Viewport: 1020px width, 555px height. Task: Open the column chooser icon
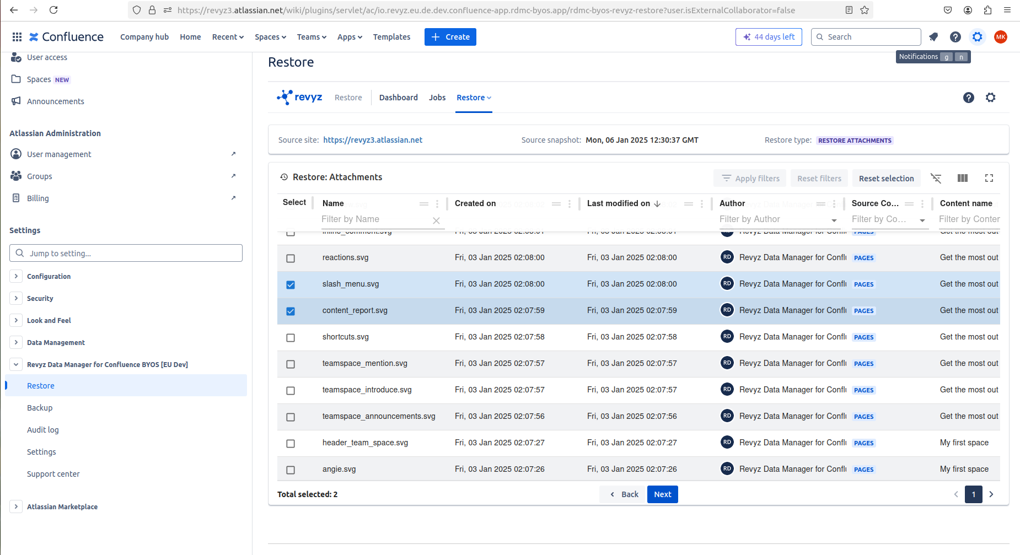pyautogui.click(x=963, y=178)
